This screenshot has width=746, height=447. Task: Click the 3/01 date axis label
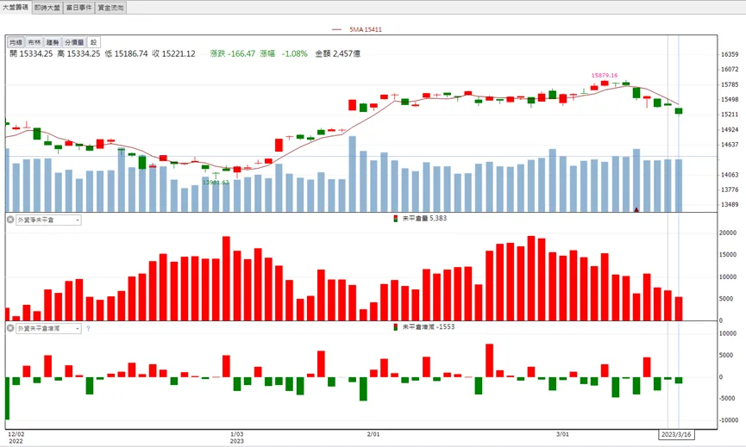tap(562, 434)
